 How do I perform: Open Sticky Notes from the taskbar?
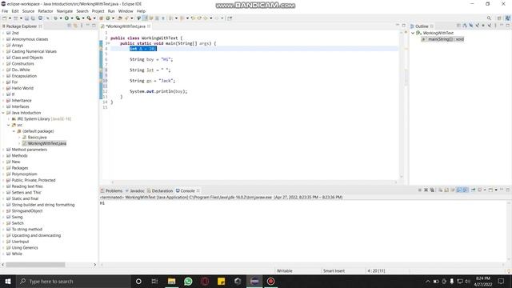pos(221,281)
